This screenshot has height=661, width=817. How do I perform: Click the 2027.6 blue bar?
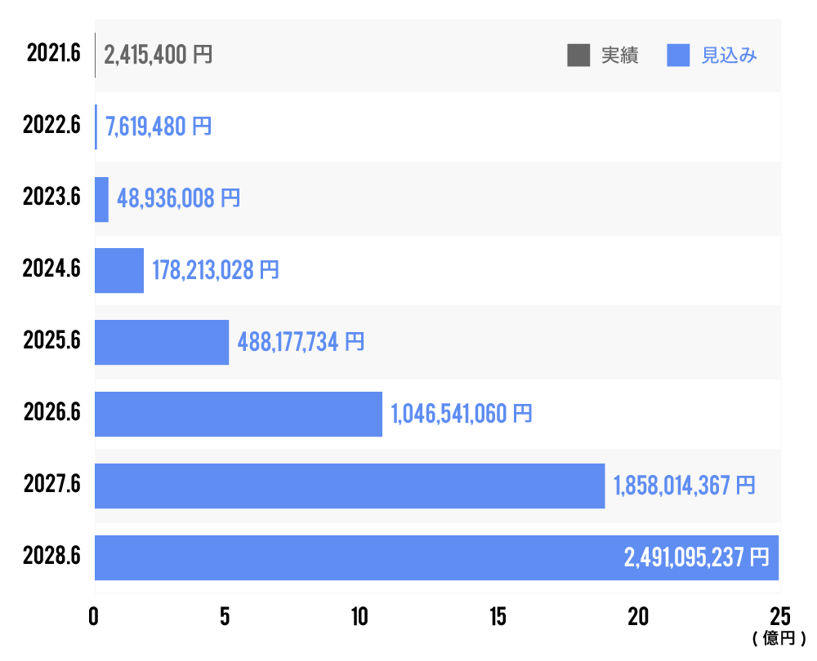350,486
